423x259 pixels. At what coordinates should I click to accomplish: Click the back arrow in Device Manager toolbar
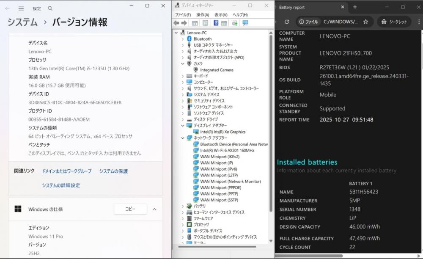tap(176, 23)
